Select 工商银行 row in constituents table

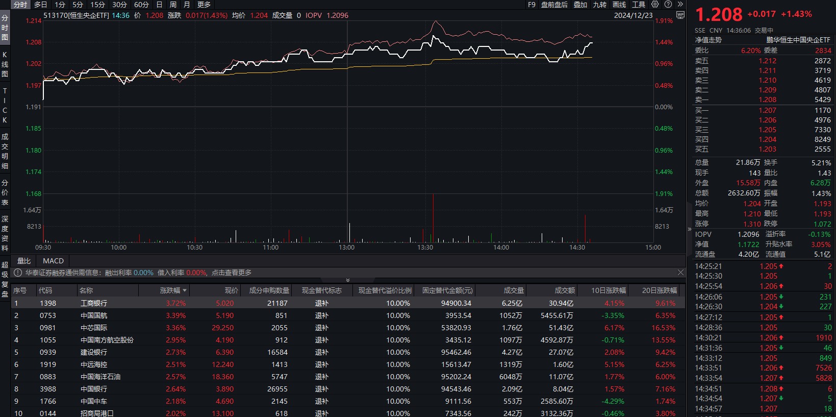pos(94,303)
